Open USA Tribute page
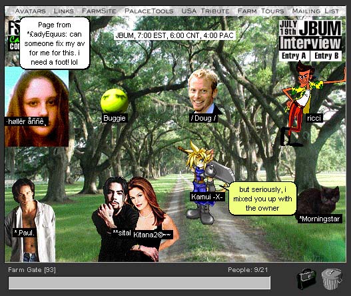Screen dimensions: 351x296 click(205, 11)
